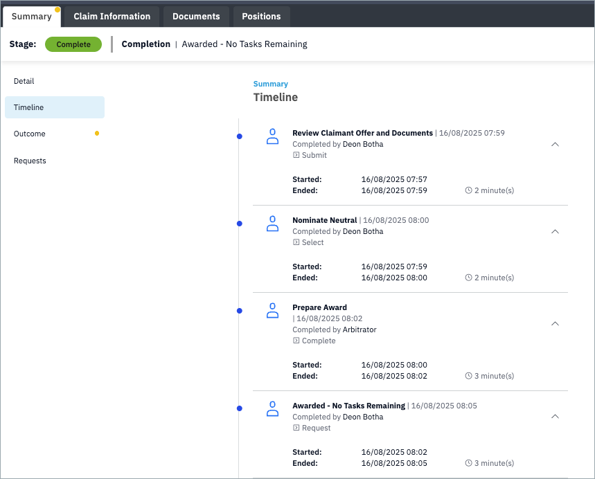
Task: Click the '2 minute(s)' duration under Nominate Neutral
Action: click(494, 278)
